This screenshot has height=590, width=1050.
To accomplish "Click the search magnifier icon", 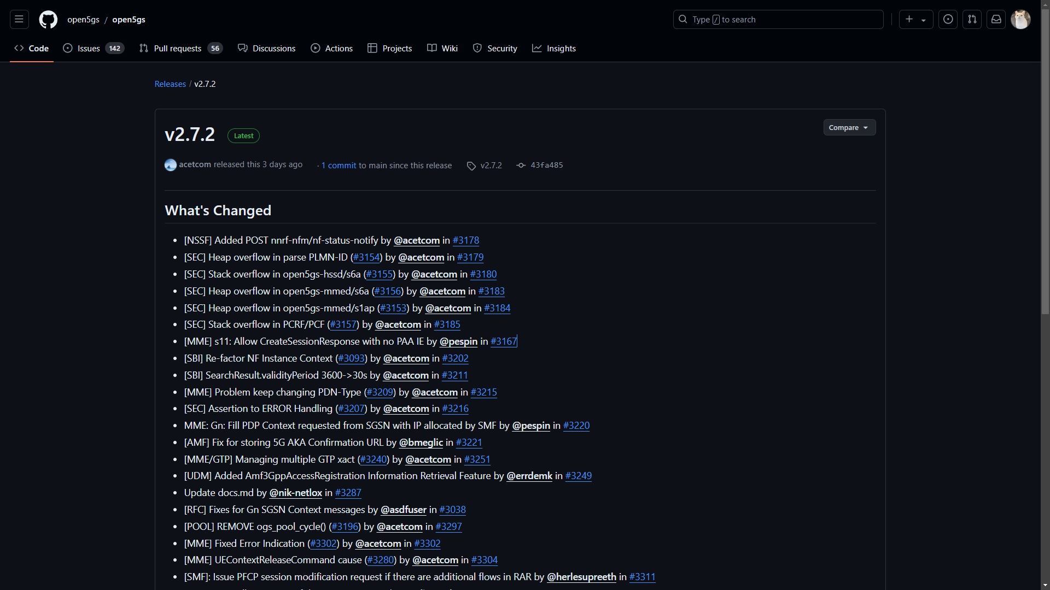I will (683, 20).
